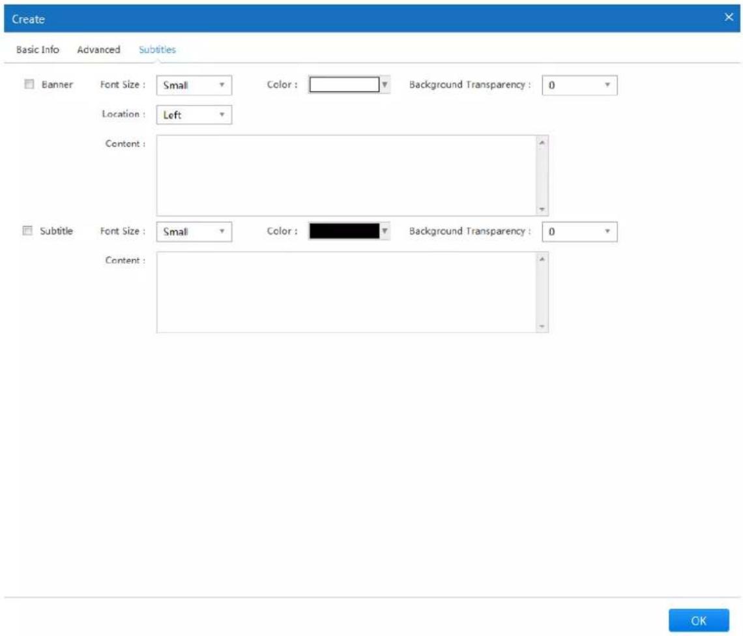Select the Subtitles tab
Viewport: 743px width, 636px height.
157,50
